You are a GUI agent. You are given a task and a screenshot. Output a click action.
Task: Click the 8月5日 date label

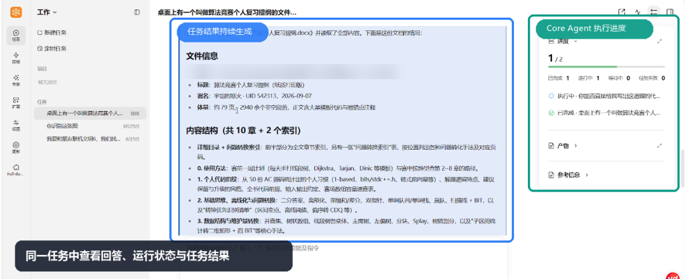click(x=133, y=139)
